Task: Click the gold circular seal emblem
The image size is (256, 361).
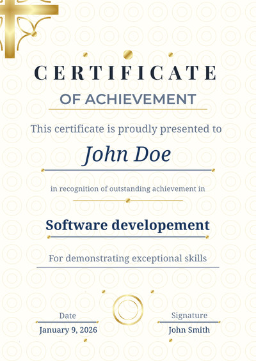Action: point(128,310)
